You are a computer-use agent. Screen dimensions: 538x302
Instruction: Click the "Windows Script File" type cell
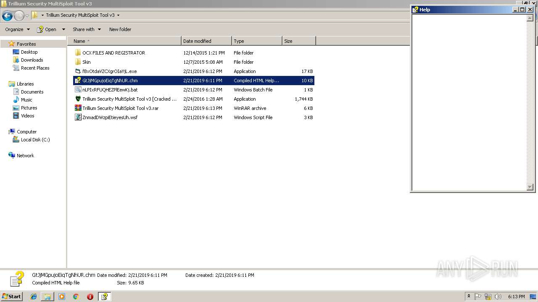tap(253, 117)
